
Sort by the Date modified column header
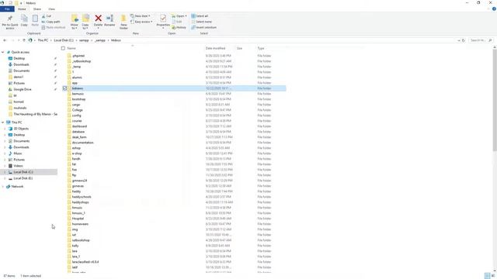(216, 48)
